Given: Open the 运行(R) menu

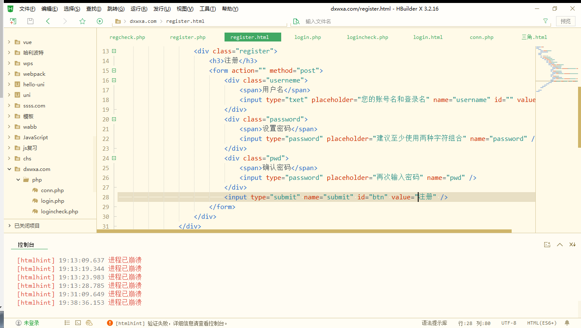Looking at the screenshot, I should [x=139, y=9].
